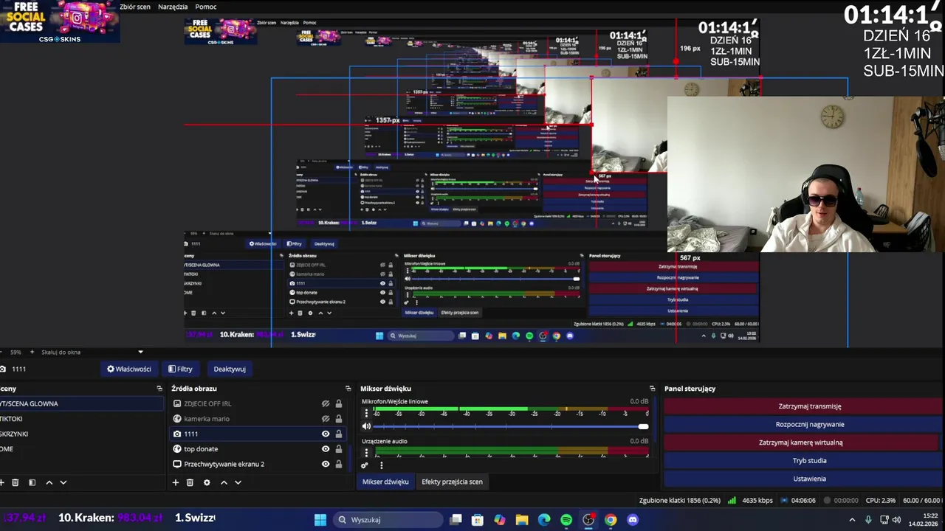The width and height of the screenshot is (945, 531).
Task: Open Task View on taskbar
Action: 456,520
